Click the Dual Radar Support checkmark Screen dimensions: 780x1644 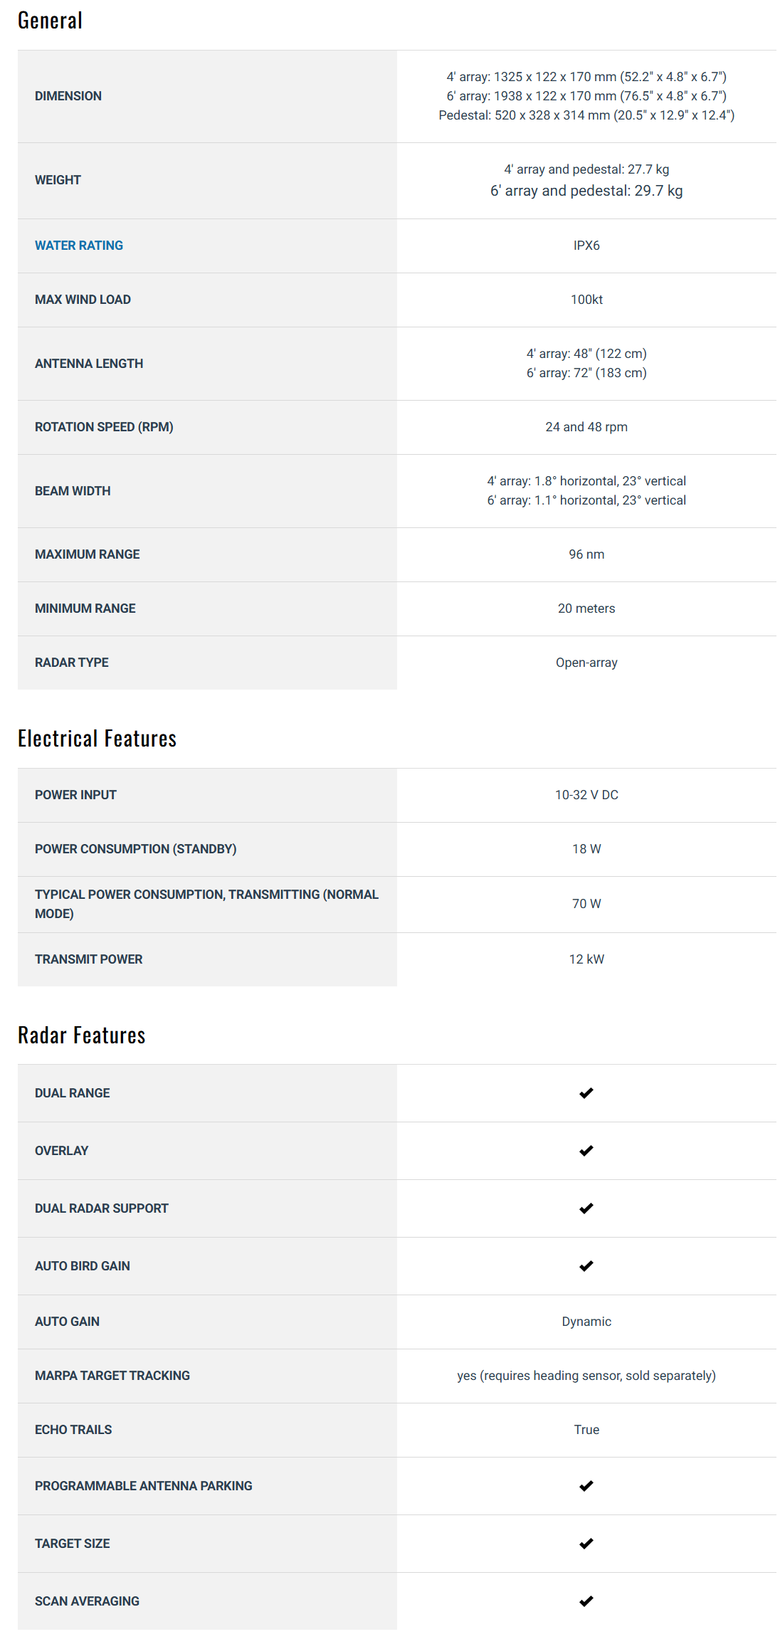pos(586,1208)
